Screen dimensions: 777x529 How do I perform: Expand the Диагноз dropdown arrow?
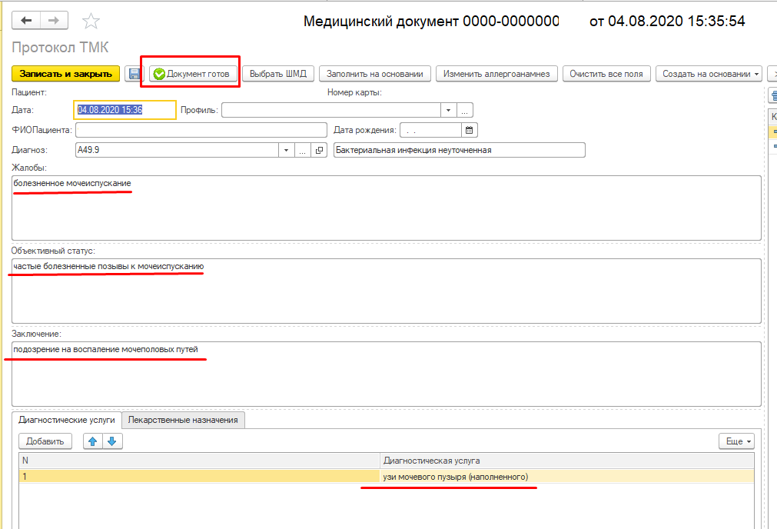tap(286, 150)
